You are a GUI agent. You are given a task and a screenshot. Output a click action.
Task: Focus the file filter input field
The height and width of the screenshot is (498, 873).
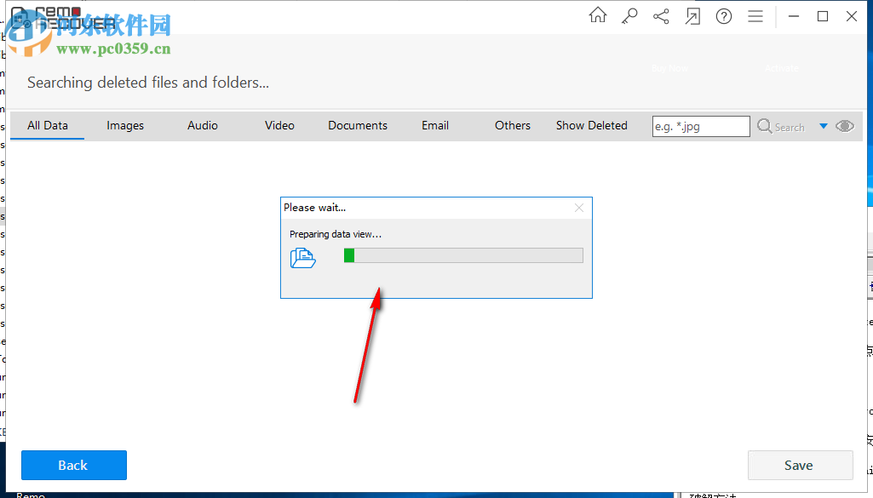(701, 126)
